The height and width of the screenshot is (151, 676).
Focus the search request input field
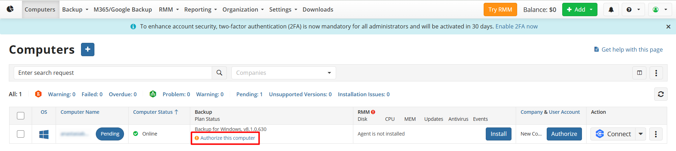(x=113, y=73)
